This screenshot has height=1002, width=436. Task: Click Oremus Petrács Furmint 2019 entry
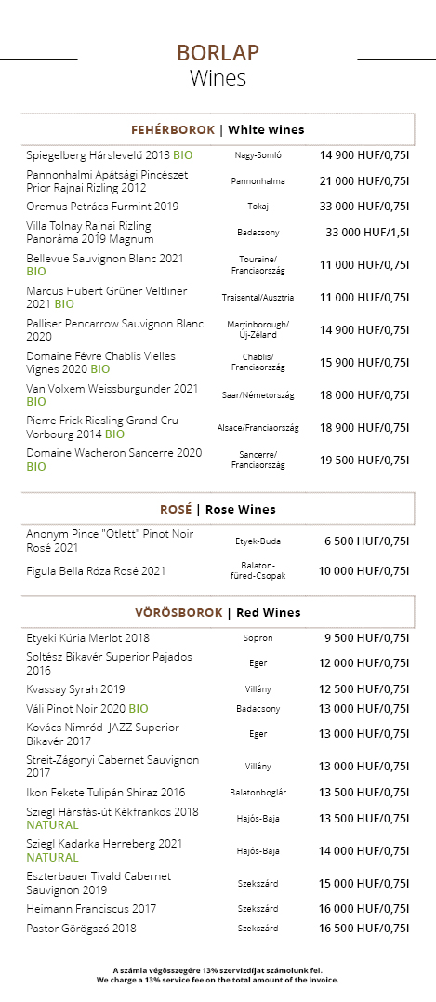[x=102, y=207]
